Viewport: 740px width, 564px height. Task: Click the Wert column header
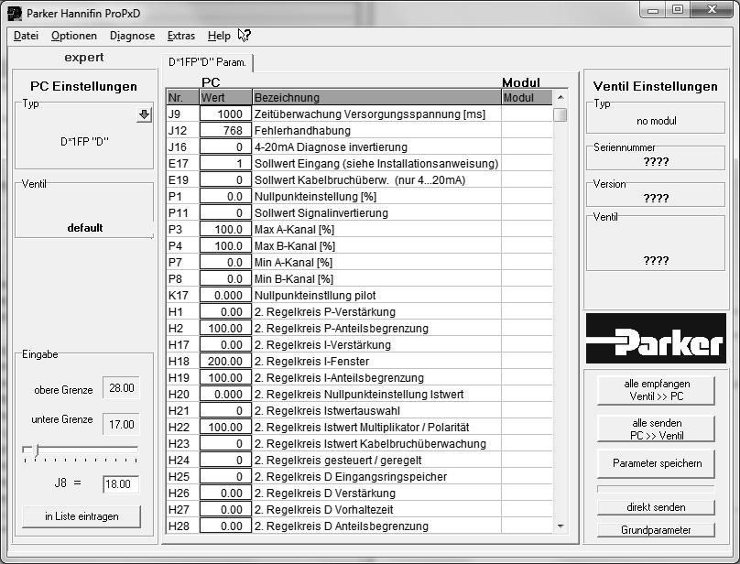click(x=225, y=97)
